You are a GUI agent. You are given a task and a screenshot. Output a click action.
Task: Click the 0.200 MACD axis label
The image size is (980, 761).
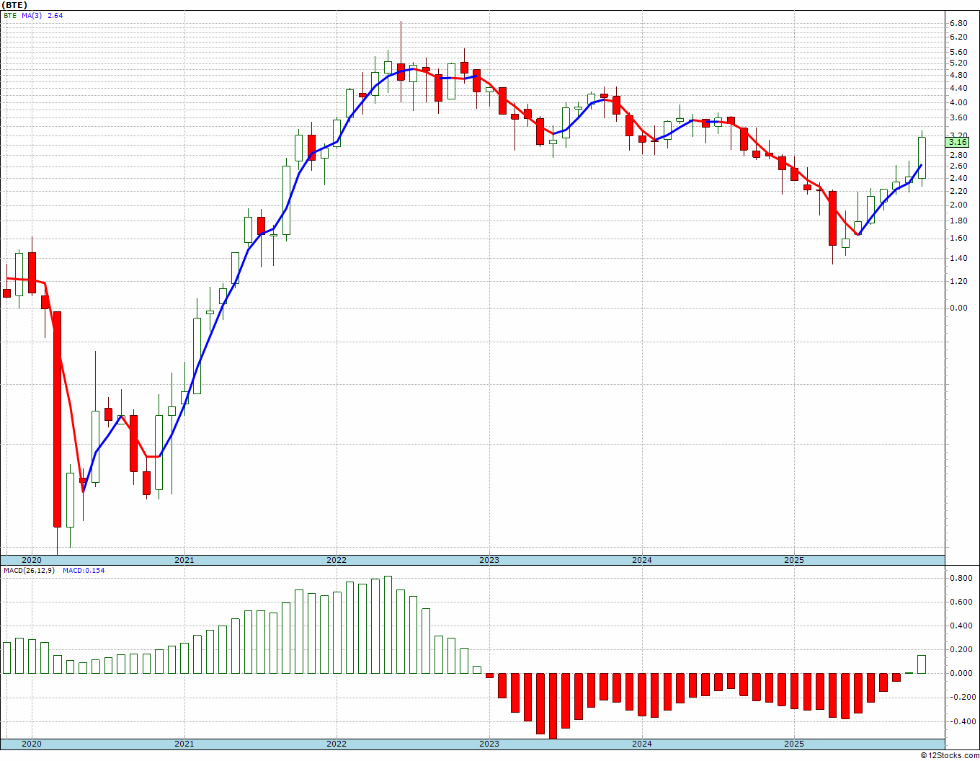tap(960, 649)
